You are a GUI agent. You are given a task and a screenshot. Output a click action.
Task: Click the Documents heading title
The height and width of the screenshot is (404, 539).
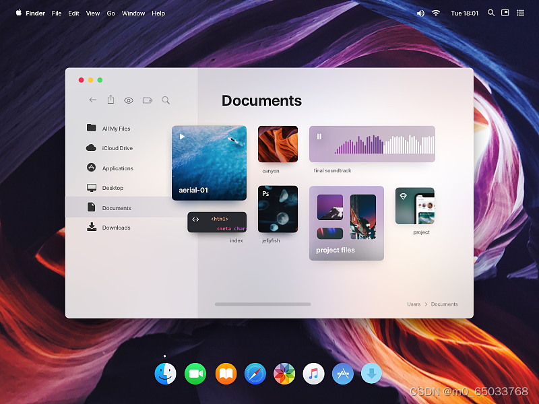pos(261,100)
